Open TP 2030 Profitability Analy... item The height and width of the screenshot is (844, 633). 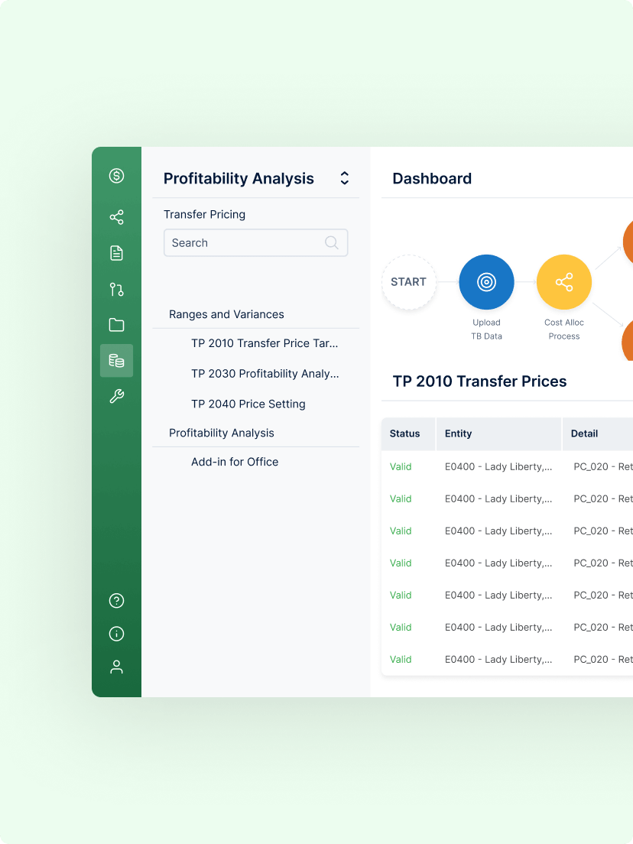[x=265, y=374]
